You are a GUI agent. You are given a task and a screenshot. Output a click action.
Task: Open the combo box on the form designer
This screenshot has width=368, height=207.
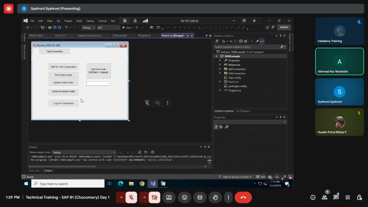click(x=98, y=83)
